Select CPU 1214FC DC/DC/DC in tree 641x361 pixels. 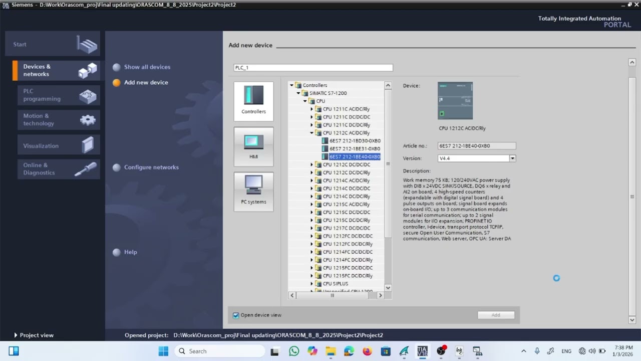348,252
